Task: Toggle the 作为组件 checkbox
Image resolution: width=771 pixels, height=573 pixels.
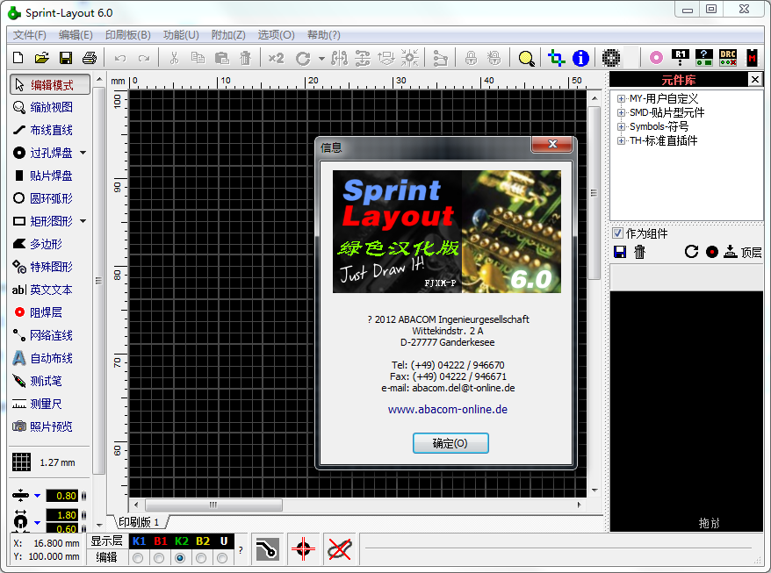Action: click(x=617, y=233)
